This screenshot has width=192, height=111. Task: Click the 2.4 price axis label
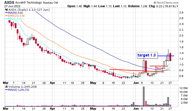181,24
